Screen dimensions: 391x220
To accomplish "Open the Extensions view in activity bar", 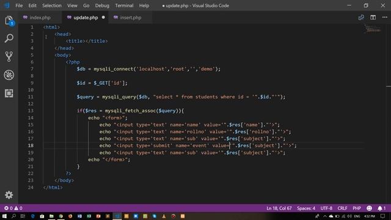I will click(x=9, y=93).
